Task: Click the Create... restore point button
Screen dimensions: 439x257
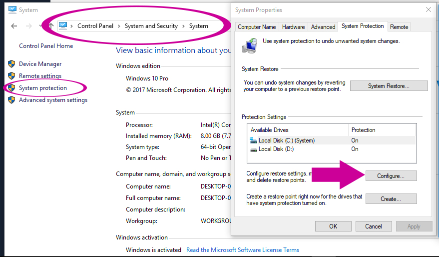Action: pyautogui.click(x=391, y=199)
